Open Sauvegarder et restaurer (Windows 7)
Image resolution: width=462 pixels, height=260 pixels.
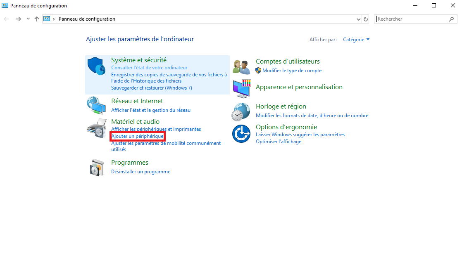(151, 88)
